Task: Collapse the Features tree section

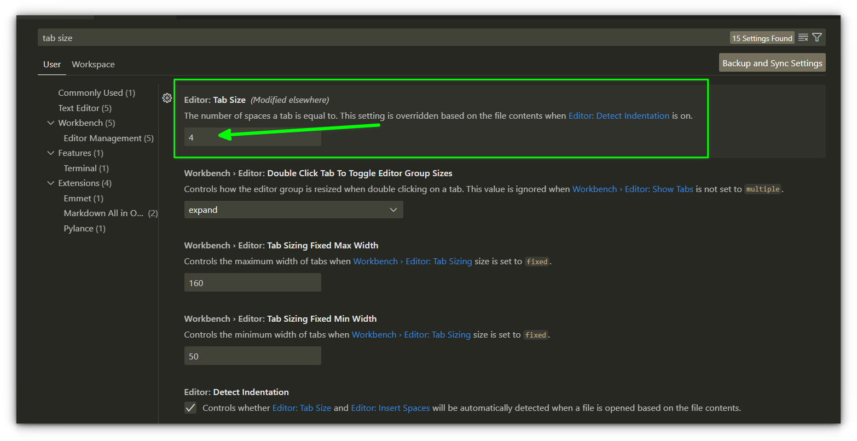Action: 50,153
